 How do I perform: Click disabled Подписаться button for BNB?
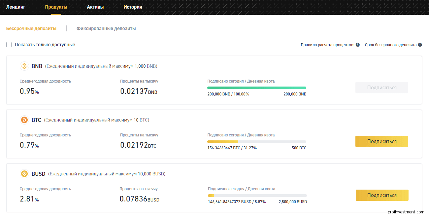(382, 88)
